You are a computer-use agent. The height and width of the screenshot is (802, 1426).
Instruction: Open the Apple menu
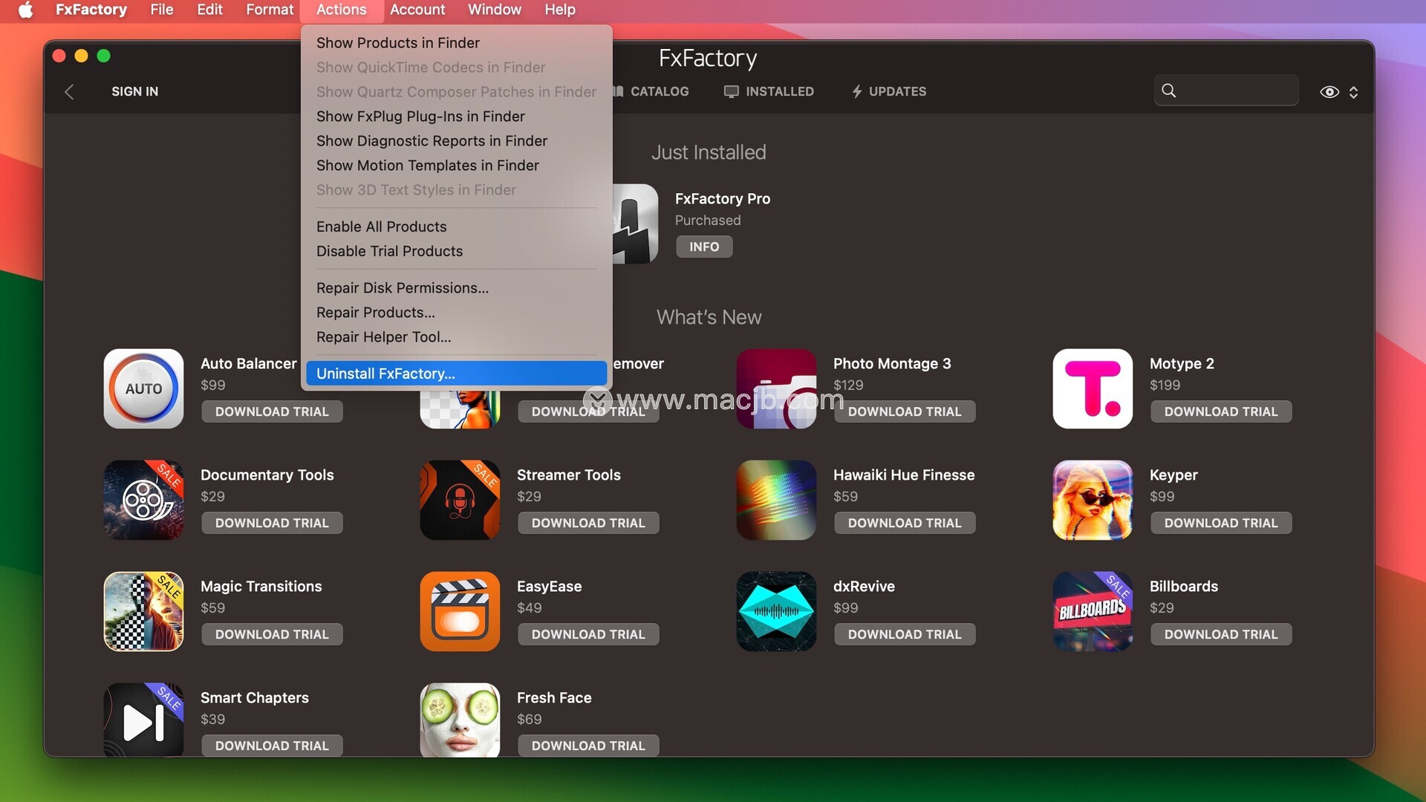point(25,10)
